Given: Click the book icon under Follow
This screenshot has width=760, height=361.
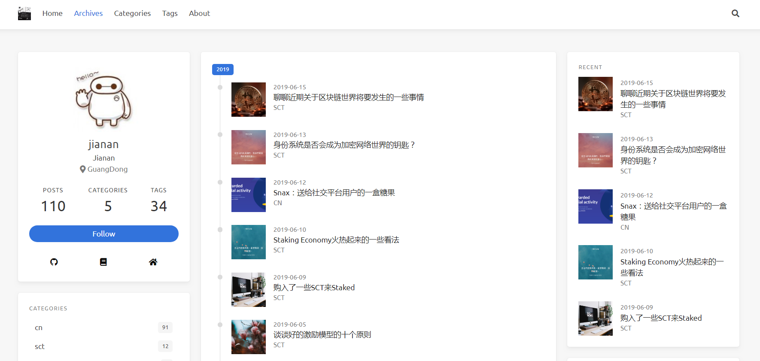Looking at the screenshot, I should (103, 262).
